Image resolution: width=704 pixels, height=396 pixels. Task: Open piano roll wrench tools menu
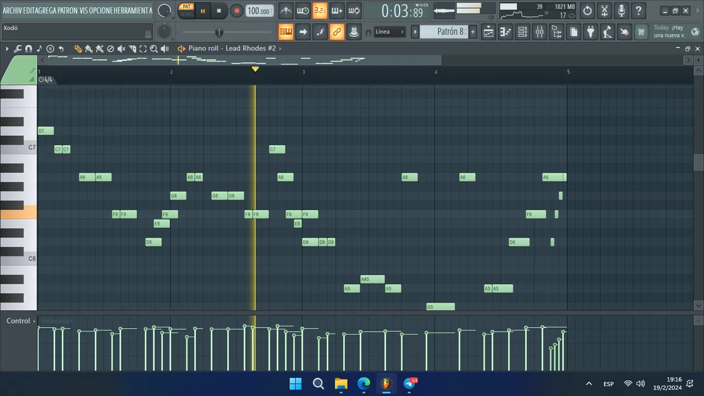[18, 48]
